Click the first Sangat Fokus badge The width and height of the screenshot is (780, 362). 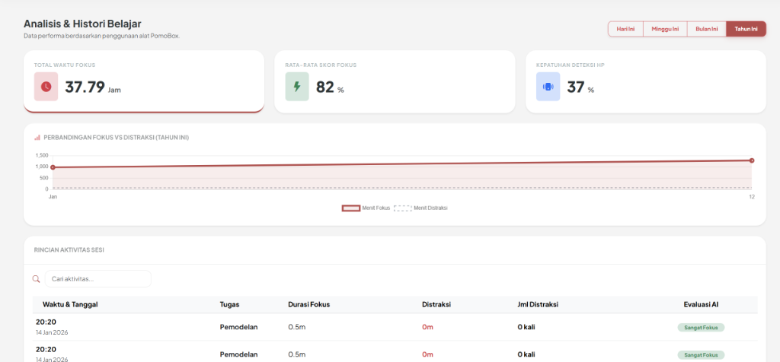[x=701, y=327]
